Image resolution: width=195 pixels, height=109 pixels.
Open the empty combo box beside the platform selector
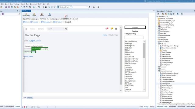click(x=80, y=7)
